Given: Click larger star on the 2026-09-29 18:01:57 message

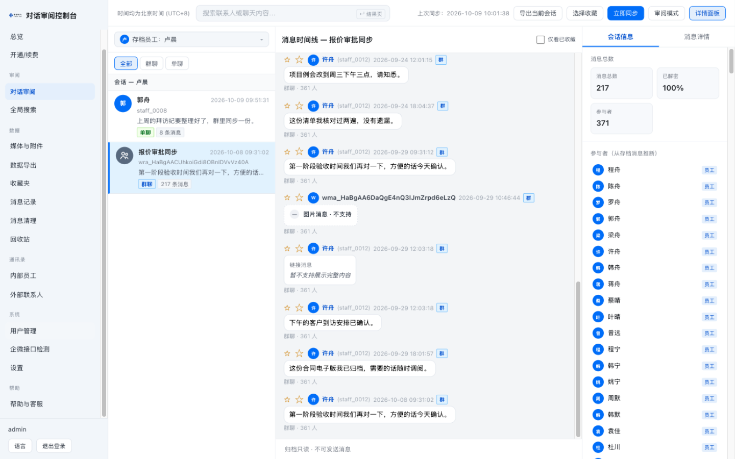Looking at the screenshot, I should point(299,353).
